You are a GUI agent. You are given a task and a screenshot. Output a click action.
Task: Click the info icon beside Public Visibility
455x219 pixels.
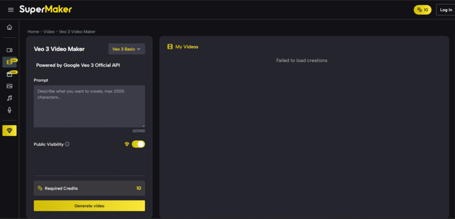point(68,144)
